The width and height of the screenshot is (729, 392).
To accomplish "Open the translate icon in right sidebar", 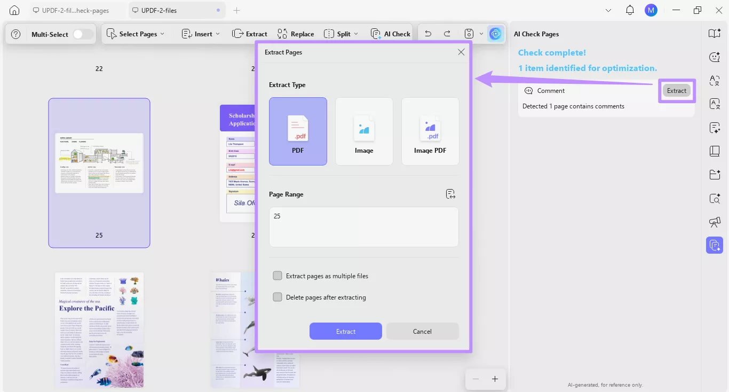I will pos(715,81).
